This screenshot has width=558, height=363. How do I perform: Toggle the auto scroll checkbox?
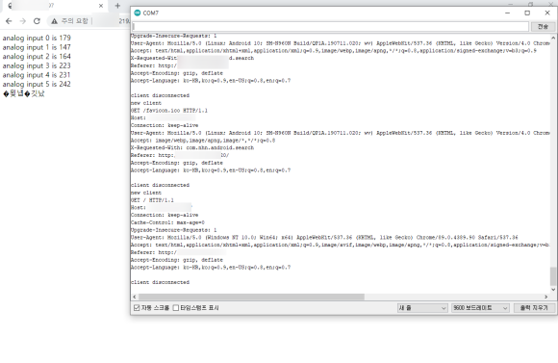coord(137,308)
